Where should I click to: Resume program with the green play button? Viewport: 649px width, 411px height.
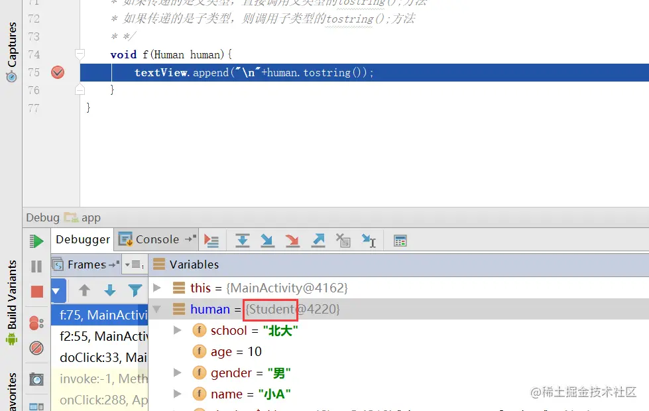(36, 241)
